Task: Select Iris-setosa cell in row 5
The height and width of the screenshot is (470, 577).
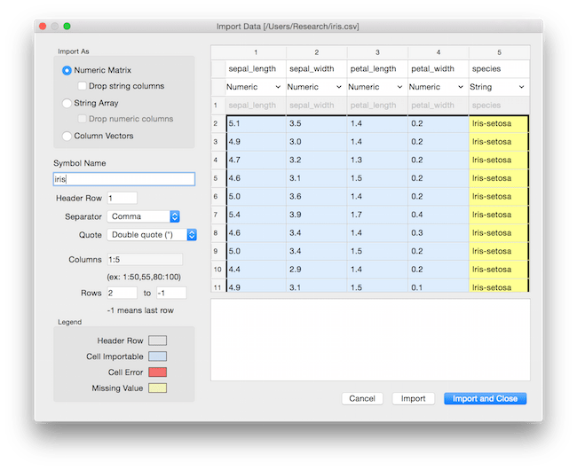Action: coord(499,178)
